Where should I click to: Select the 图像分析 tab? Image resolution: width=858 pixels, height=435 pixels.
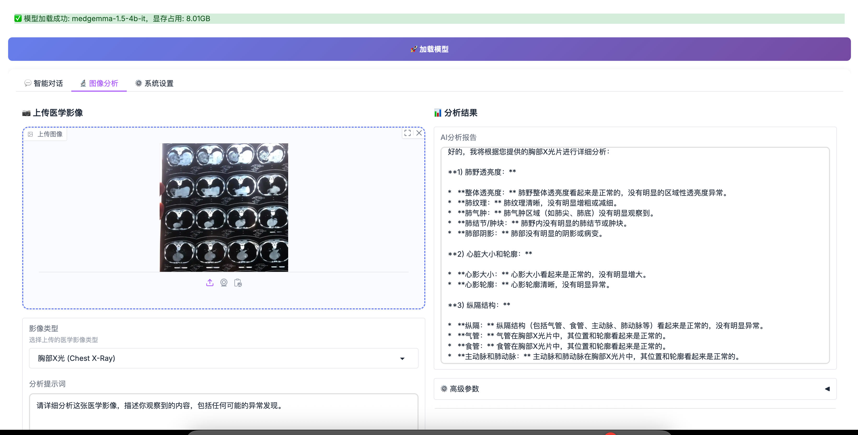(99, 83)
